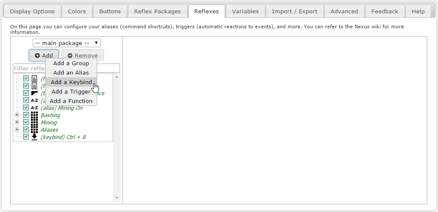Viewport: 438px width, 212px height.
Task: Disable the alias Mining On checkbox
Action: pos(26,108)
